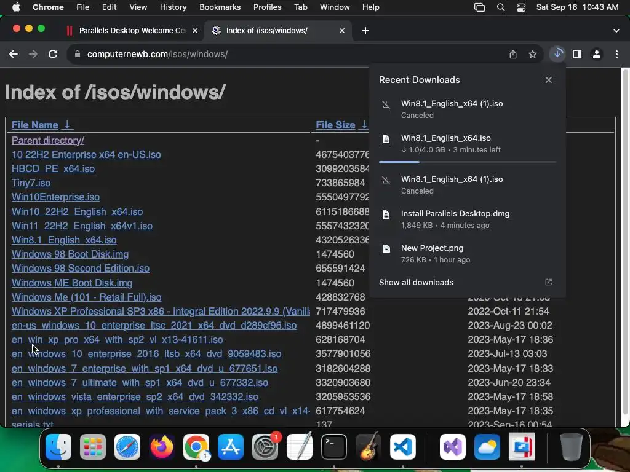Open the Parent directory/ link

point(48,141)
